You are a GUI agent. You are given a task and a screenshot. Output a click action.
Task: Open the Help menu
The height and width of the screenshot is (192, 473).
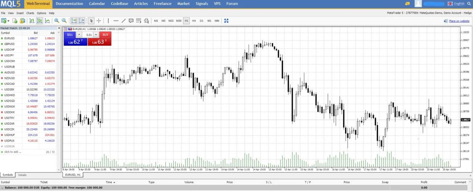(x=52, y=13)
